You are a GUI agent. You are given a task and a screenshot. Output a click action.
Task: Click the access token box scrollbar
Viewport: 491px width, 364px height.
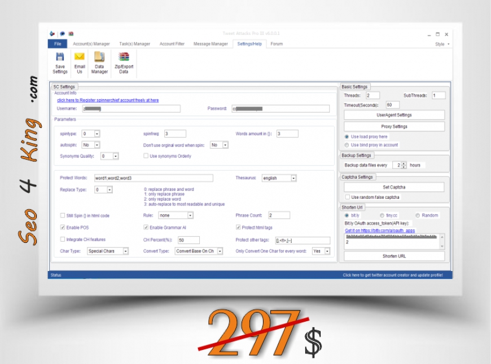(442, 241)
